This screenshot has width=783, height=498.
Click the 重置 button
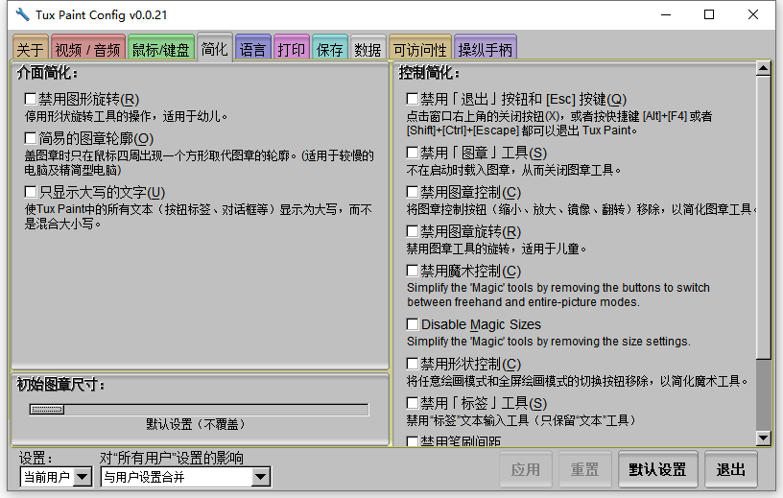(584, 469)
